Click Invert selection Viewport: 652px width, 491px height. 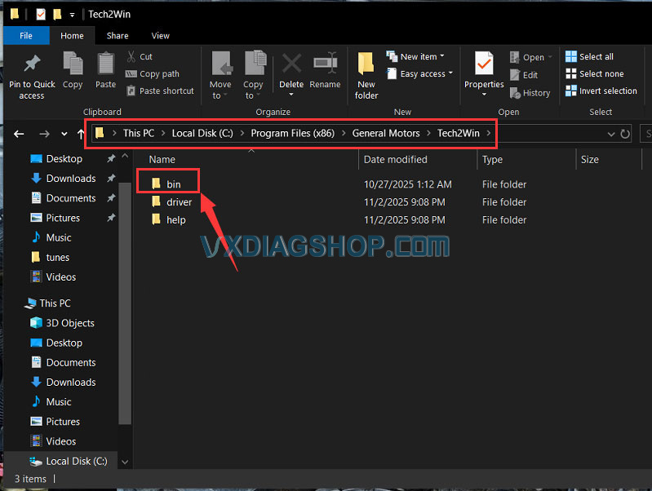(x=601, y=91)
